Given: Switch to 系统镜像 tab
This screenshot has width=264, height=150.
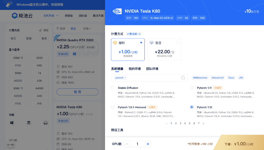Looking at the screenshot, I should coord(117,69).
